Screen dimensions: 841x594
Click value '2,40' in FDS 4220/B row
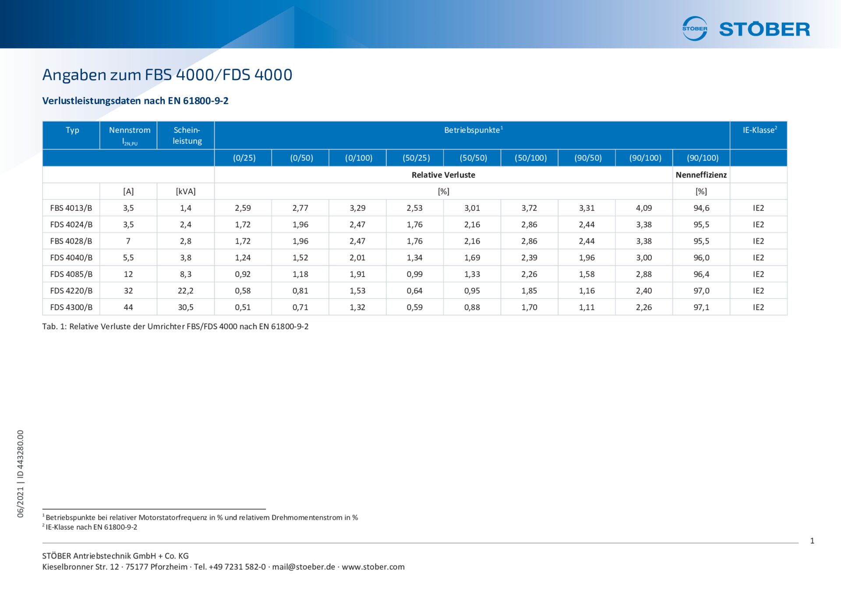644,291
